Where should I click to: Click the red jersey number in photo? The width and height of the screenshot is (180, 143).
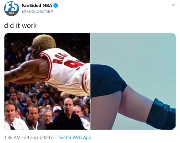(x=73, y=63)
